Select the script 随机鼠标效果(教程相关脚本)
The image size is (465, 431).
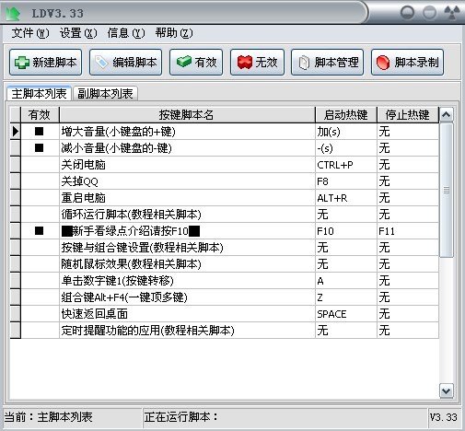(187, 264)
